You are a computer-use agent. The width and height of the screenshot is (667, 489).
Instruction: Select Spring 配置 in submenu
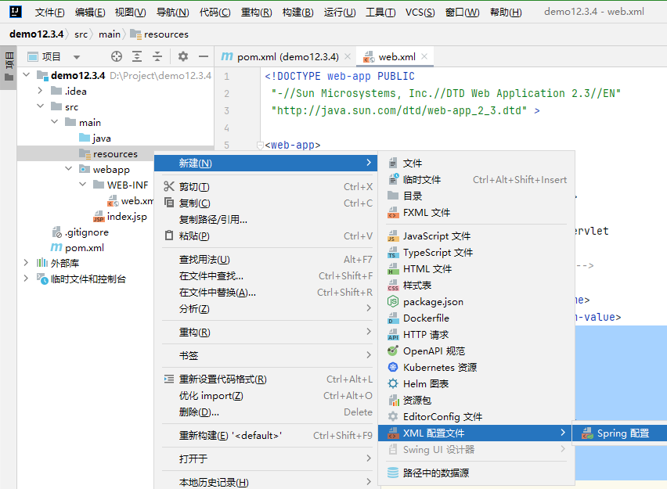622,433
